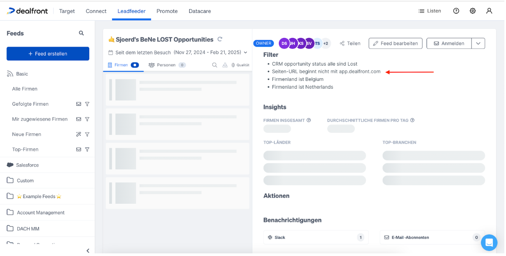Click the Feed erstellen button
This screenshot has height=256, width=506.
(x=48, y=54)
